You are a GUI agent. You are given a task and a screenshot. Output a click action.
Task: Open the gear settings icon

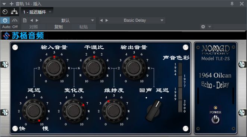click(x=203, y=27)
